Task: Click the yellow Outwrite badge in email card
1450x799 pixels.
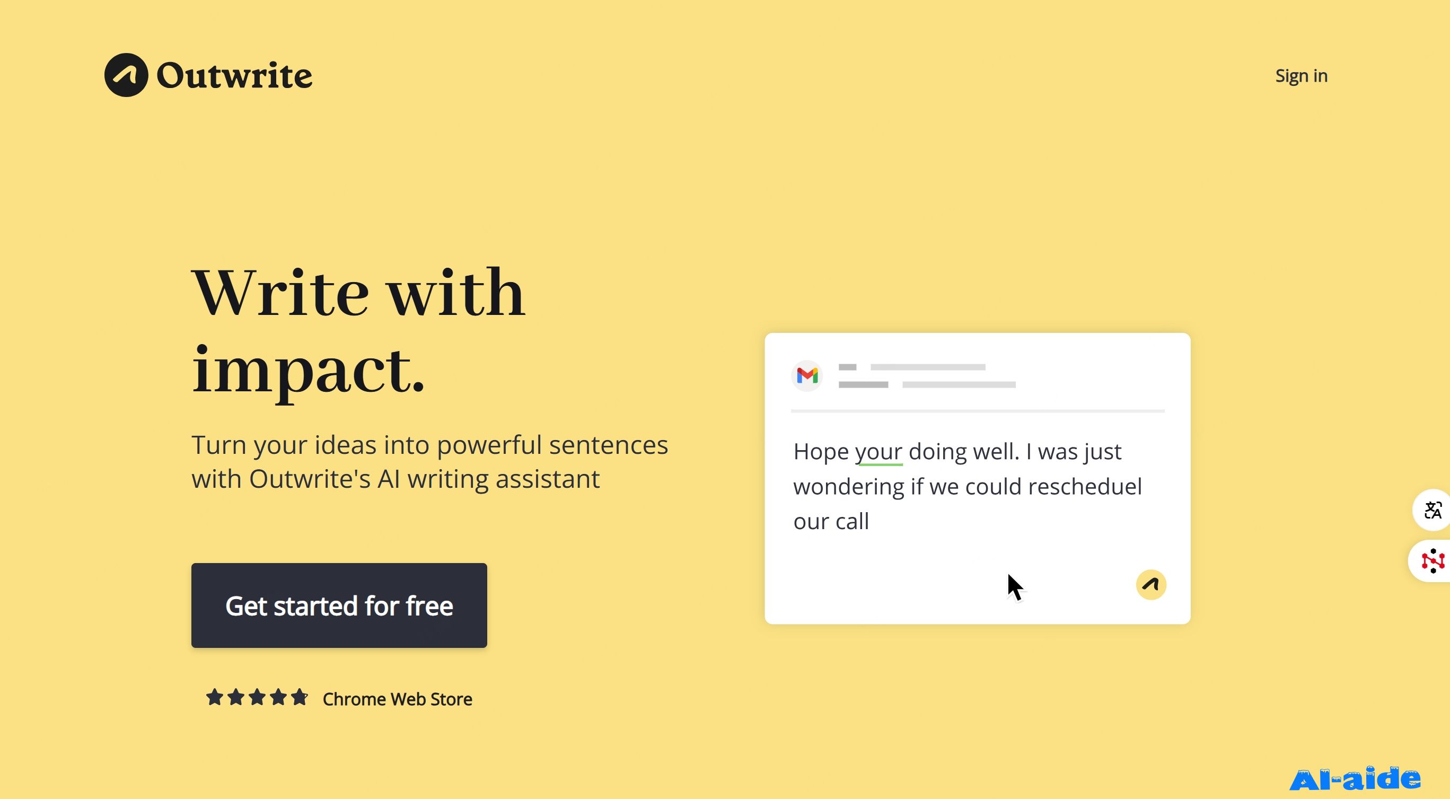Action: coord(1150,584)
